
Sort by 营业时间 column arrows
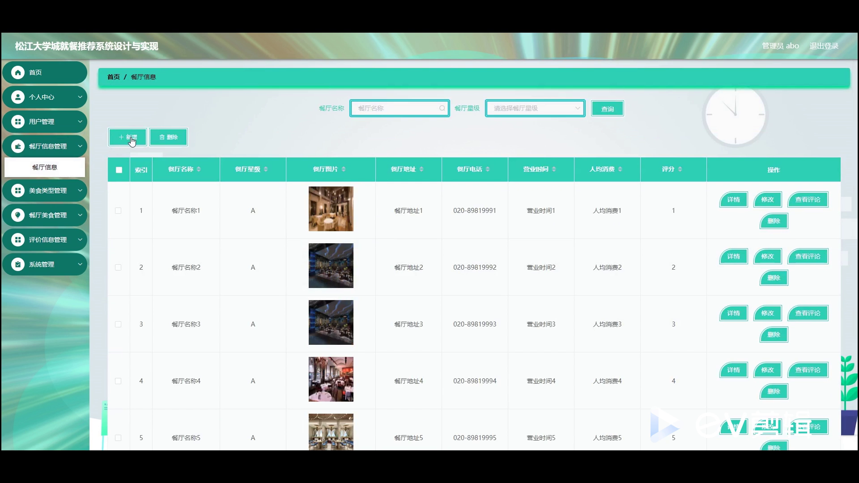[x=554, y=169]
